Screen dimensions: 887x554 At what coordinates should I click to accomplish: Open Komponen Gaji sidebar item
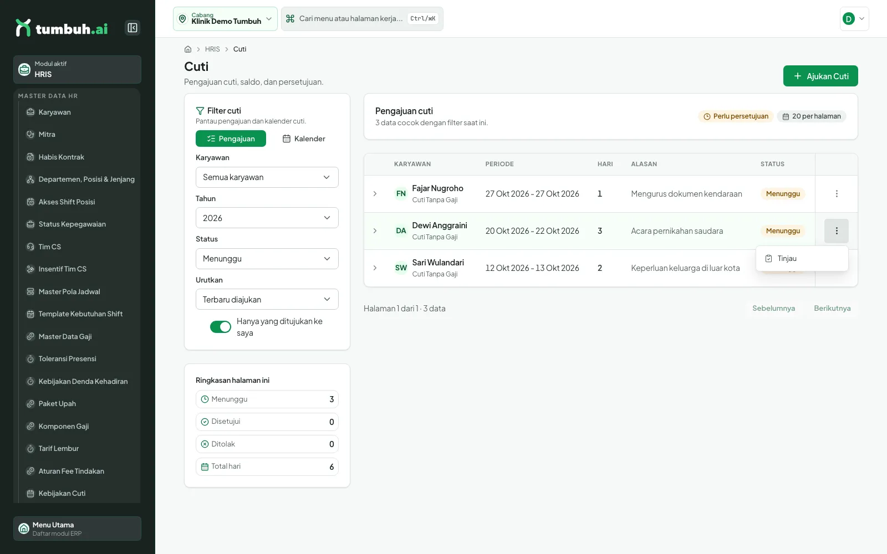click(80, 426)
